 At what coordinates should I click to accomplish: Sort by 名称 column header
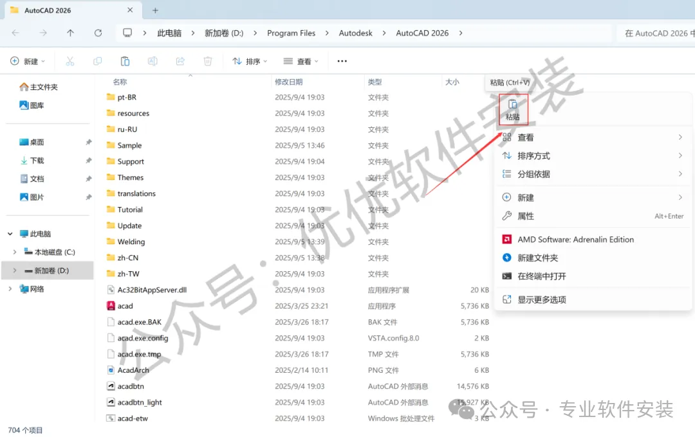(x=120, y=82)
